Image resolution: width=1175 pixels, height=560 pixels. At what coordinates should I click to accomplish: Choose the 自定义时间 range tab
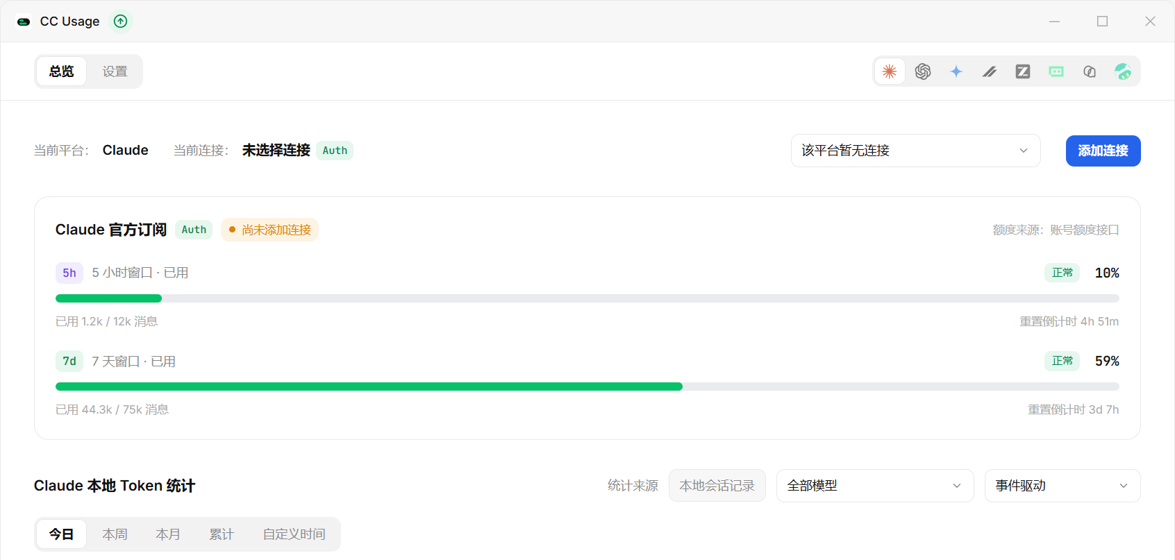pyautogui.click(x=294, y=534)
